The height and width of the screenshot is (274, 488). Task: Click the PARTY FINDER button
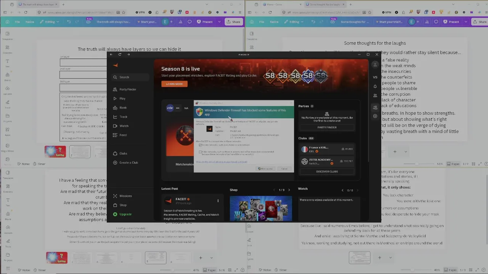[x=327, y=127]
